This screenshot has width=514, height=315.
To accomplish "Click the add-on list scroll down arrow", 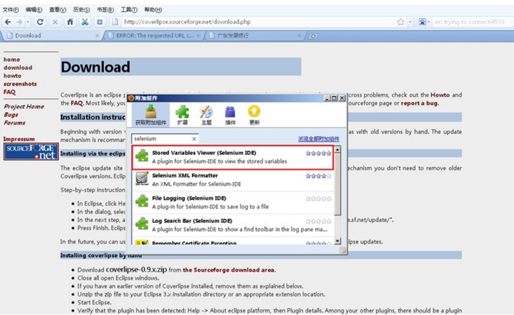I will tap(337, 241).
